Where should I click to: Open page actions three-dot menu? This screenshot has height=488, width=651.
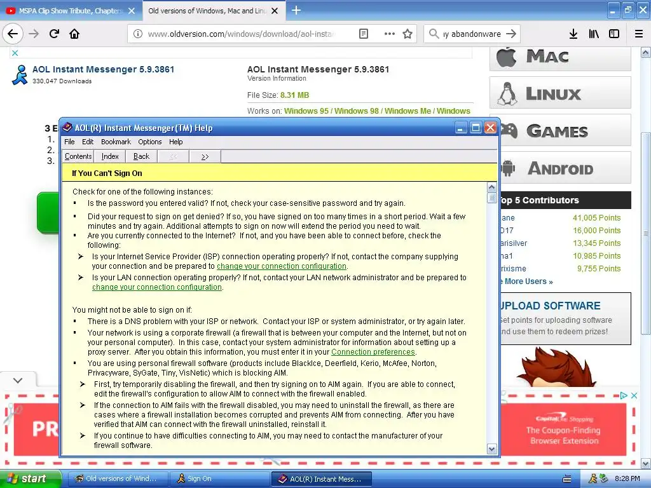[x=390, y=34]
